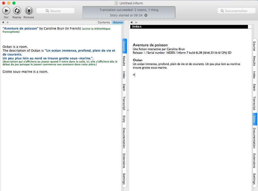The image size is (258, 191).
Task: Open Settings tab in left panel
Action: click(x=124, y=179)
